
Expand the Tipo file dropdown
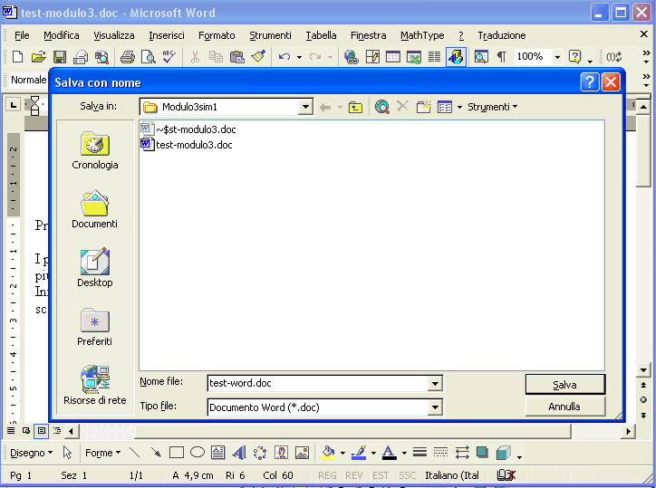[x=435, y=407]
